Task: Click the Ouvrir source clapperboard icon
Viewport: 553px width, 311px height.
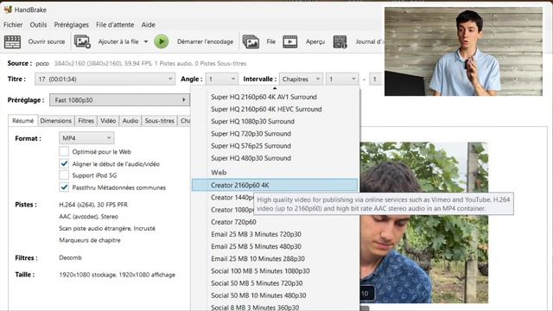Action: [12, 41]
